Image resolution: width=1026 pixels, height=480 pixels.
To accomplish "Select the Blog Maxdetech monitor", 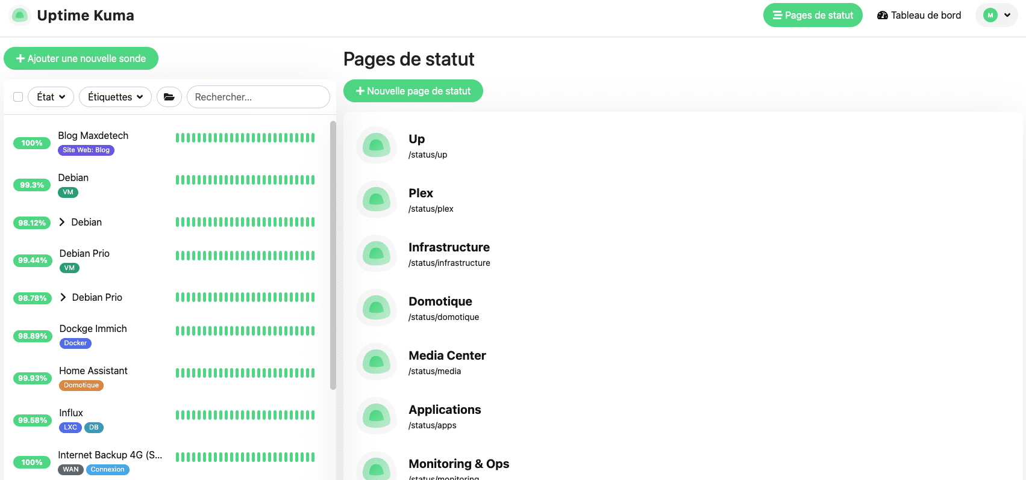I will tap(93, 136).
